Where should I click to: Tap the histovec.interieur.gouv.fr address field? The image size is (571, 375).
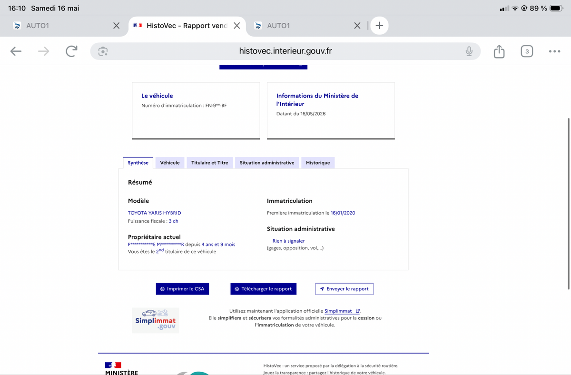tap(285, 51)
